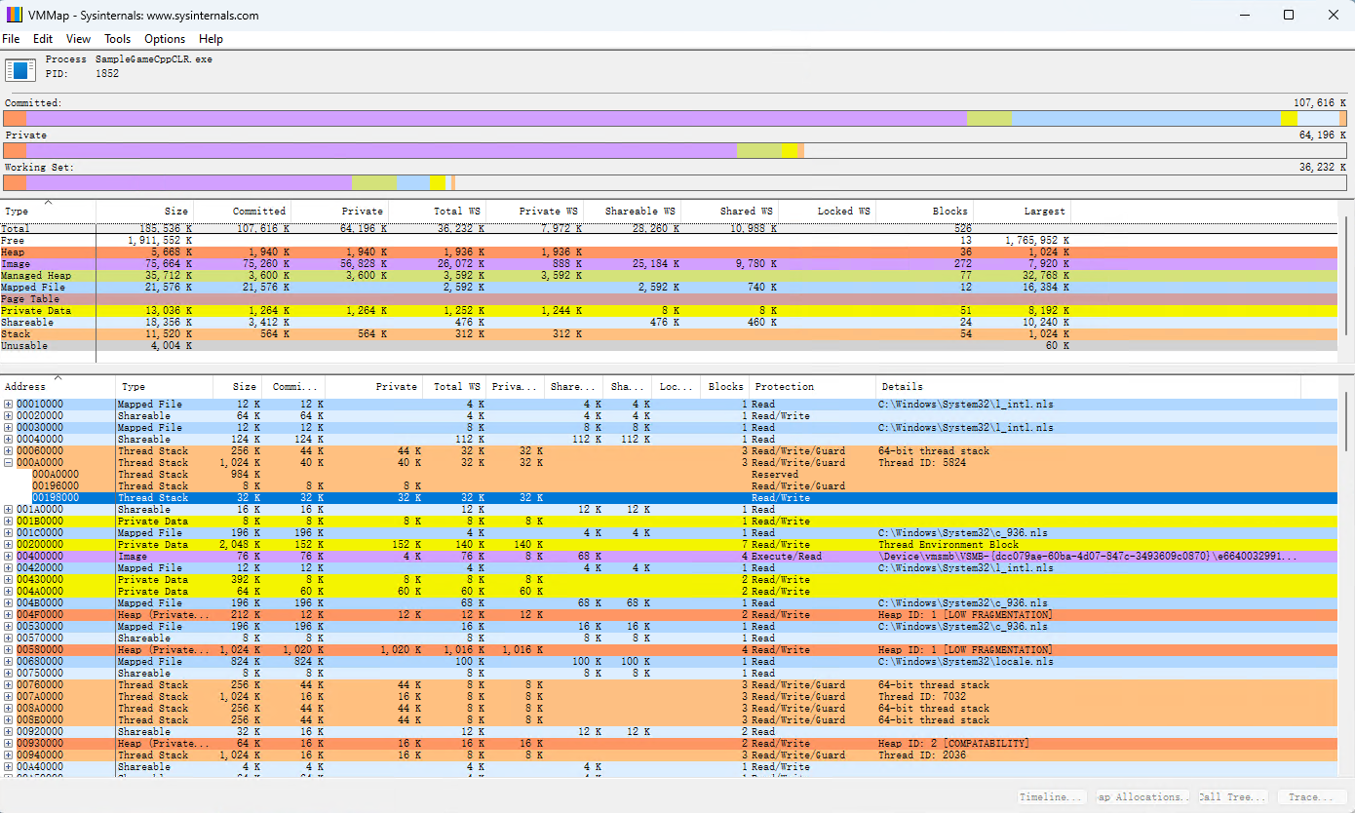The image size is (1355, 813).
Task: Sort summary by Type column header
Action: [48, 211]
